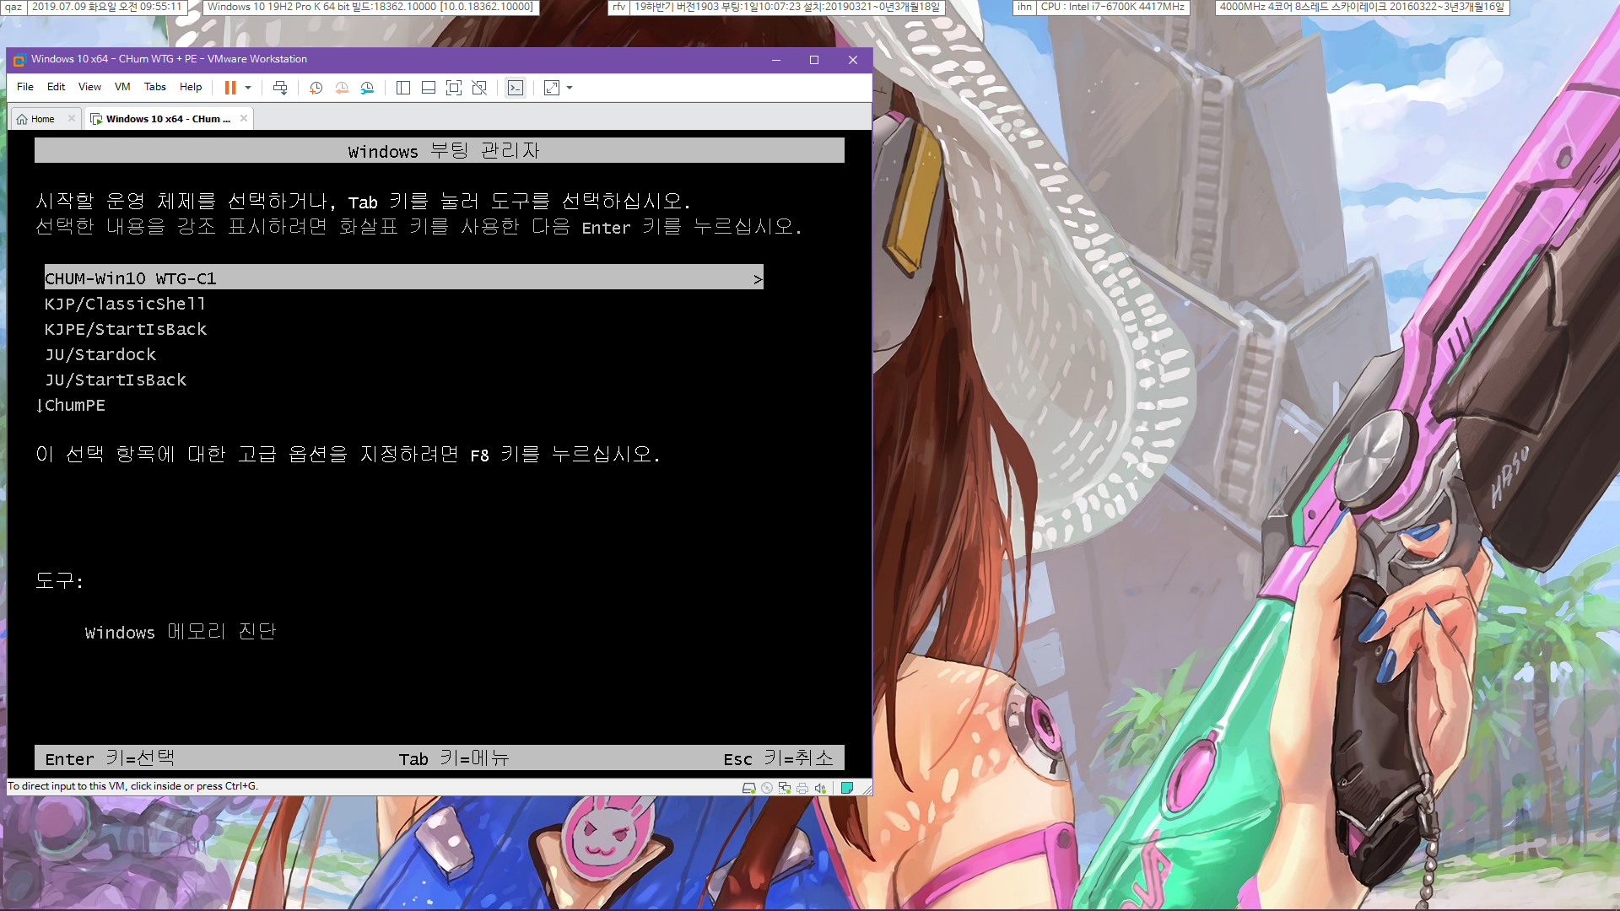Click the Windows 메모리 진단 tool entry
The width and height of the screenshot is (1620, 911).
point(181,632)
